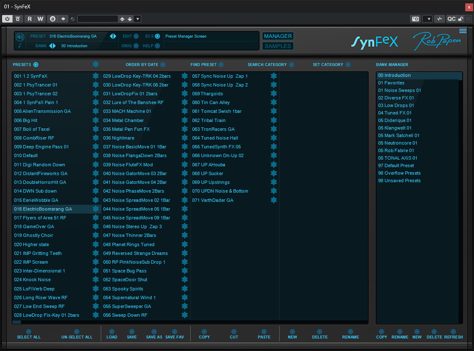Click the camera snapshot icon in the plugin header
Screen dimensions: 474x351
pos(415,19)
